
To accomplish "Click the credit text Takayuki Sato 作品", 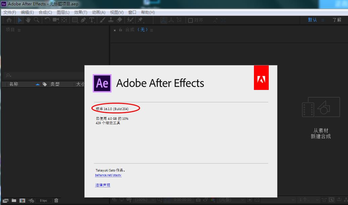I will [x=110, y=170].
